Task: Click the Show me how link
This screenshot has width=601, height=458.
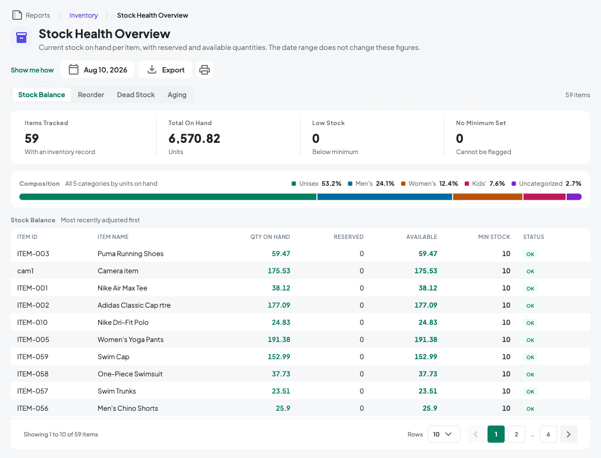Action: coord(32,70)
